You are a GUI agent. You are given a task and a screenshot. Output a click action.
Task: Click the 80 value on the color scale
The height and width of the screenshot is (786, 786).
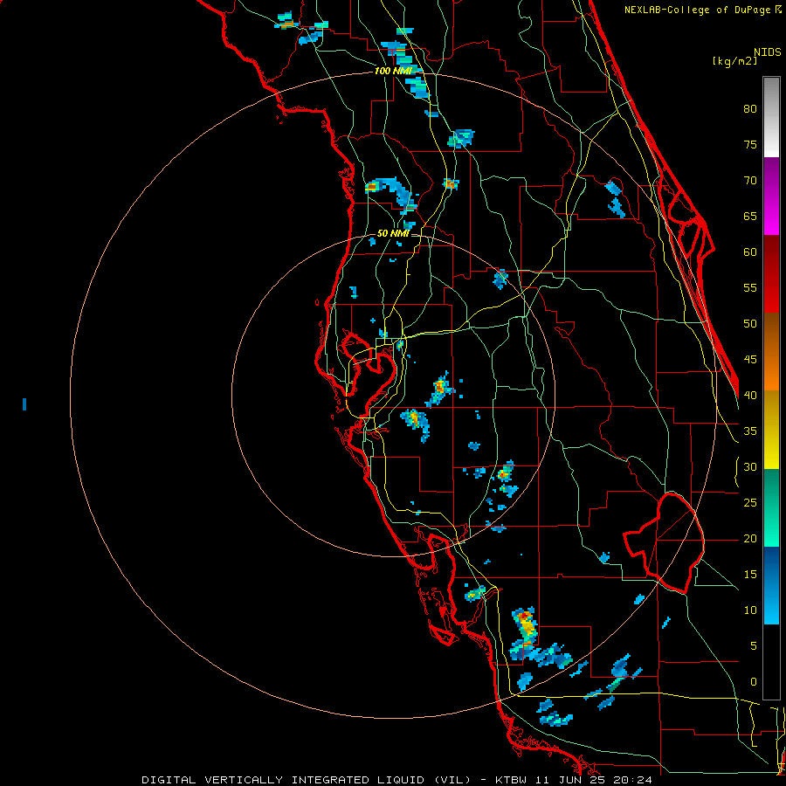point(750,109)
